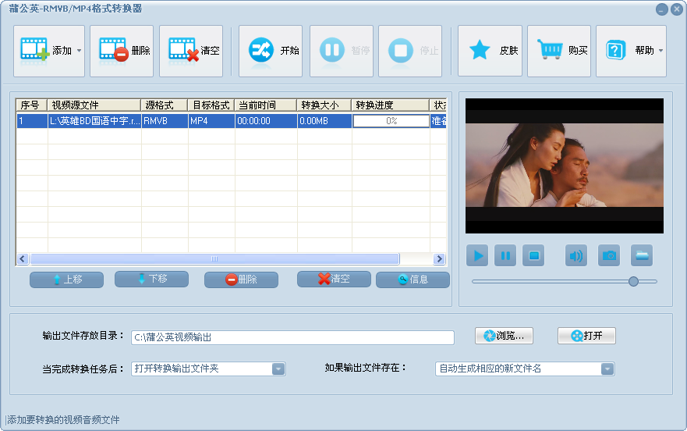Screen dimensions: 687x431
Task: Click the 停止 (Stop) toolbar button
Action: click(x=410, y=51)
